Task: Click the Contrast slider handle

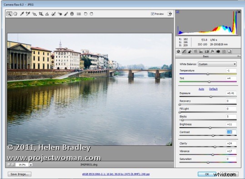Action: pos(213,135)
